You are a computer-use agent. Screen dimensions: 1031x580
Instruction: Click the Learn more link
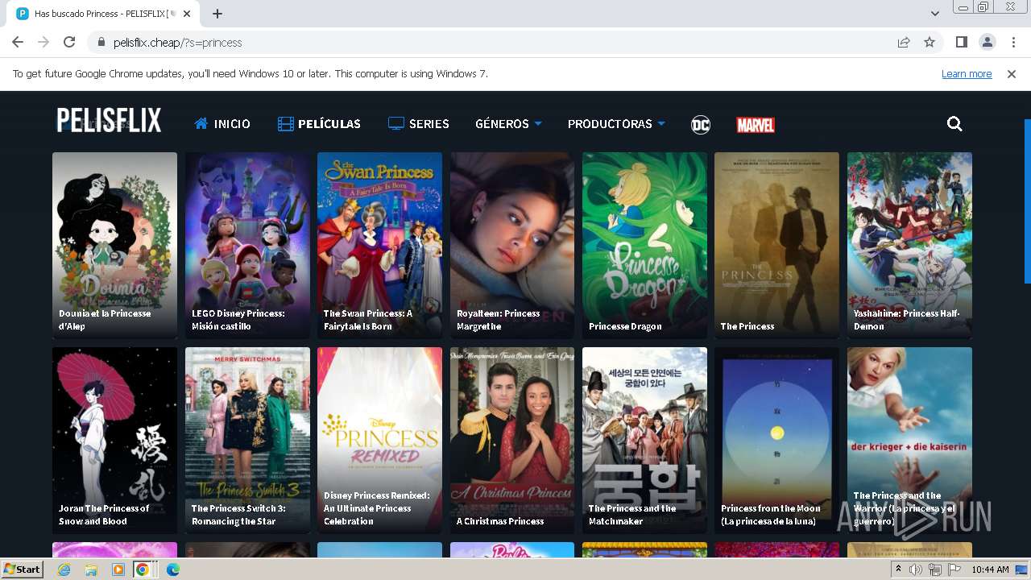click(x=967, y=74)
